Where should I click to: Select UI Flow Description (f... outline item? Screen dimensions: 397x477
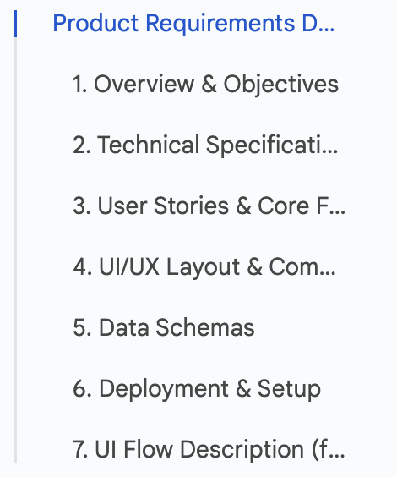click(x=209, y=449)
